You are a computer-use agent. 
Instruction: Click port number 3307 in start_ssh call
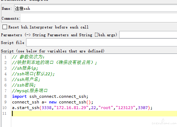(143, 108)
